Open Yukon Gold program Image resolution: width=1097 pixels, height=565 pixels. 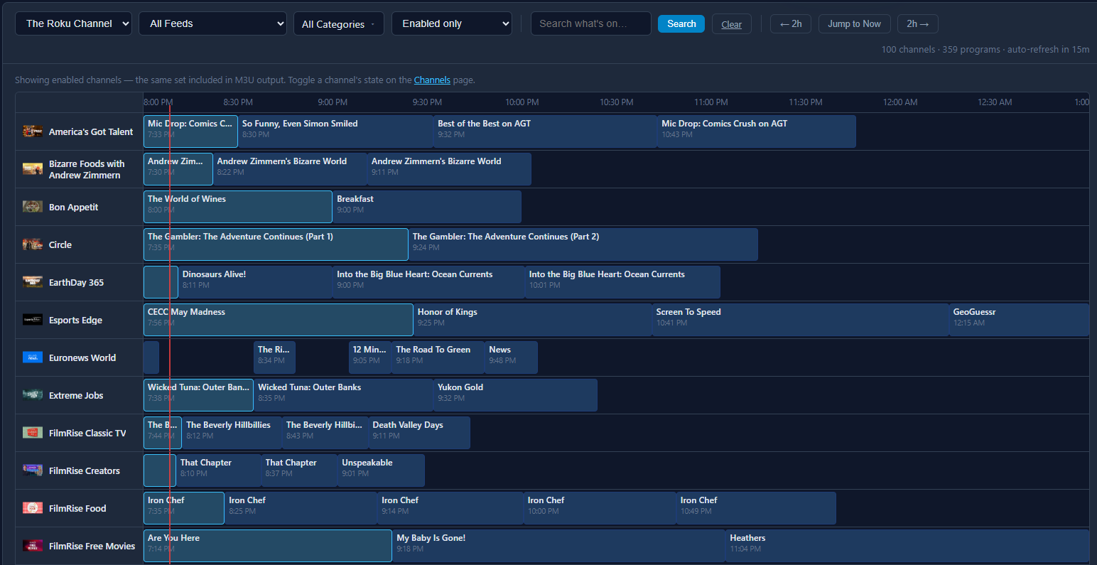tap(515, 395)
